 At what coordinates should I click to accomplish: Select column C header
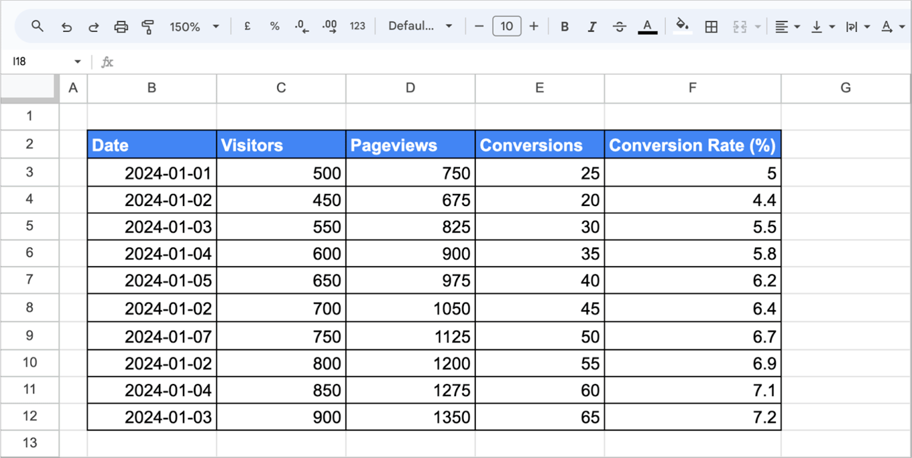point(281,88)
